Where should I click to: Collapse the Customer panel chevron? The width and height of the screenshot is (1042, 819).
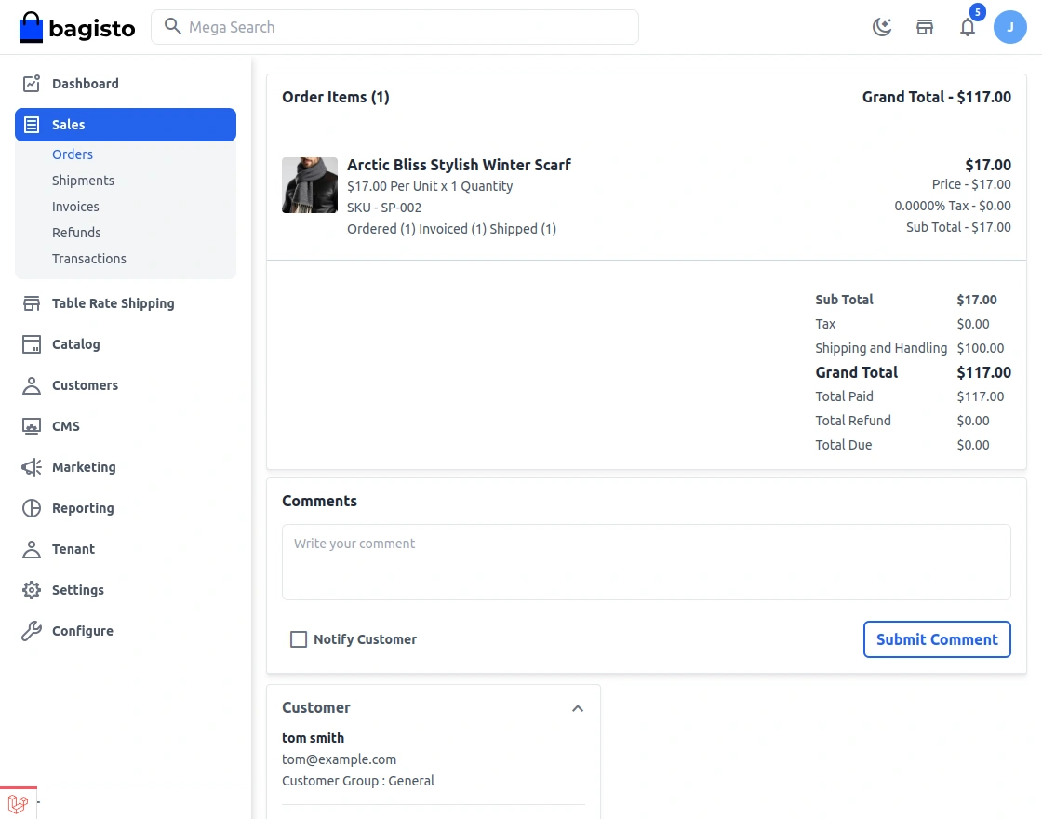(x=578, y=708)
